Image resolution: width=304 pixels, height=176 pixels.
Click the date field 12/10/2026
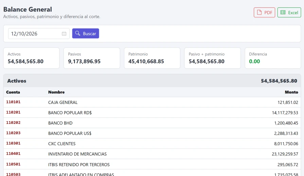[39, 34]
